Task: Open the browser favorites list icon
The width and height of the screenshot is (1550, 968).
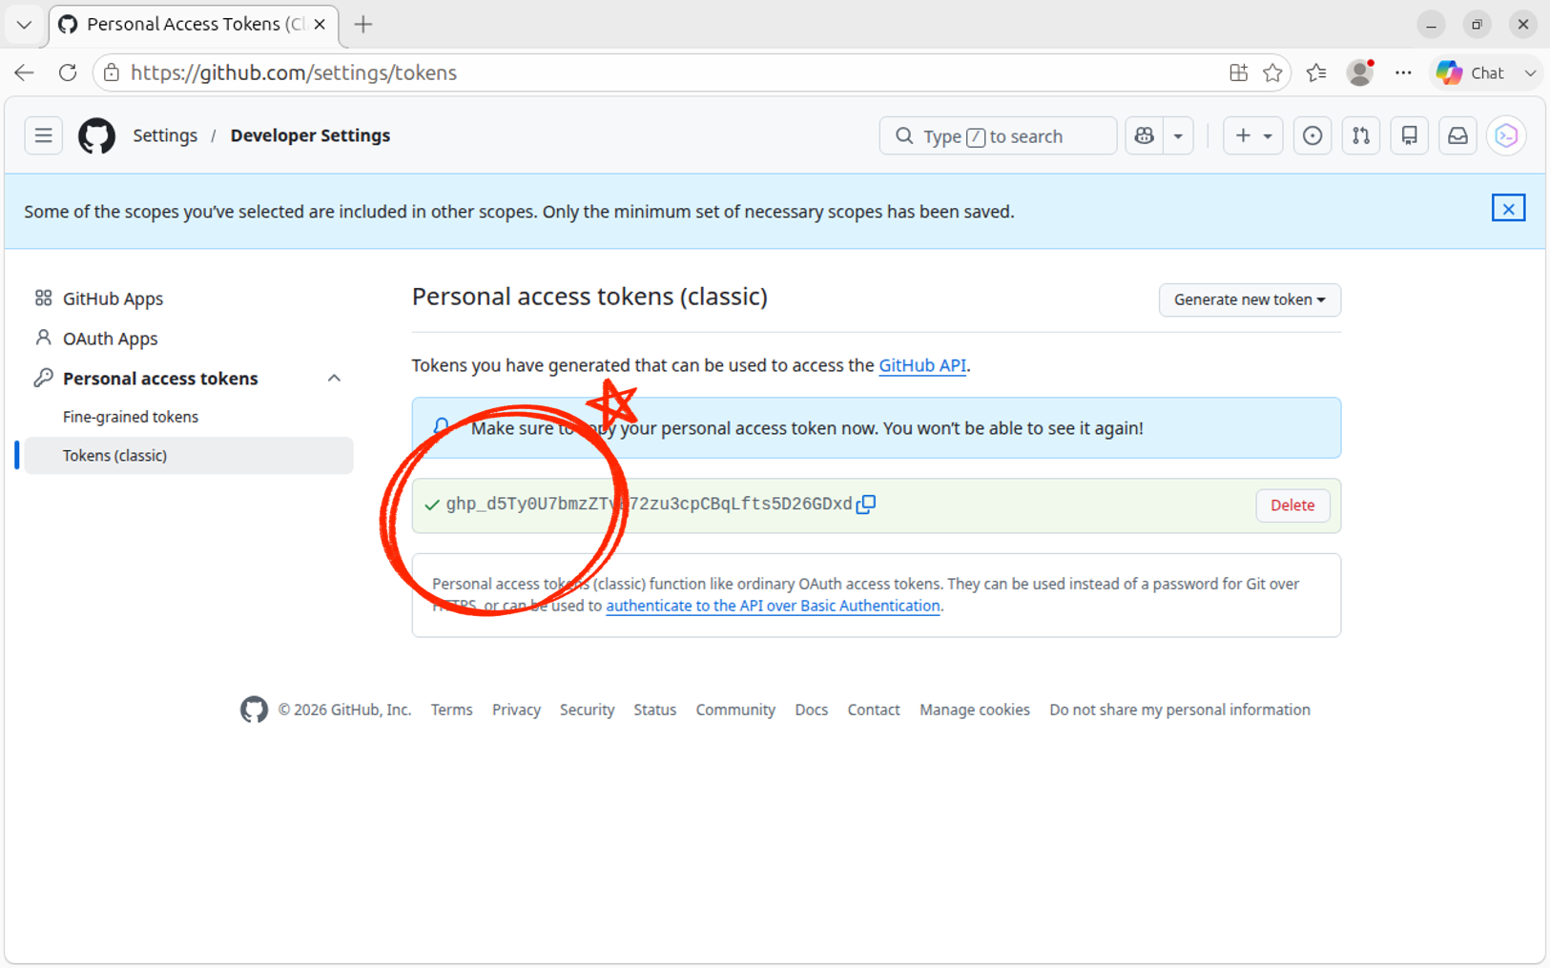Action: pos(1316,72)
